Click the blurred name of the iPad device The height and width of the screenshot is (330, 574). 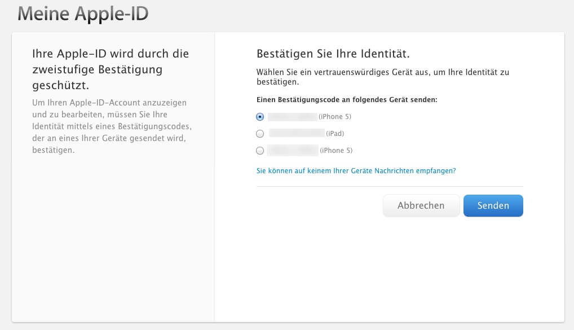[x=297, y=134]
